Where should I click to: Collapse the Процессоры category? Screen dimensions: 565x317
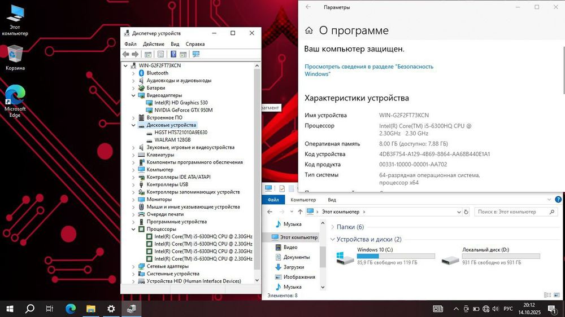133,229
